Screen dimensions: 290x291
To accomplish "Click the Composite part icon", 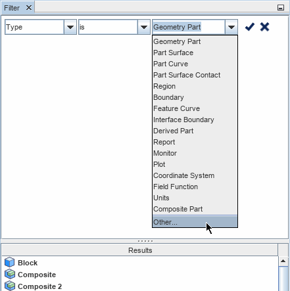I will [10, 274].
